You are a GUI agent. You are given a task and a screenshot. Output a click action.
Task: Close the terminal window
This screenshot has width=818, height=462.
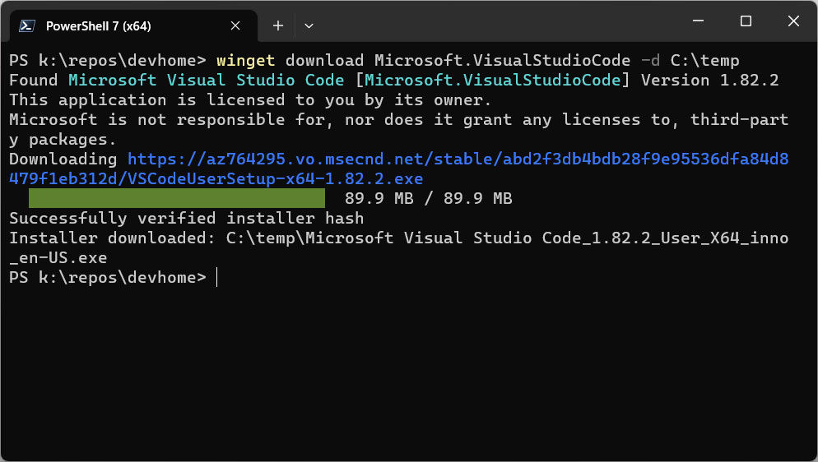(793, 21)
